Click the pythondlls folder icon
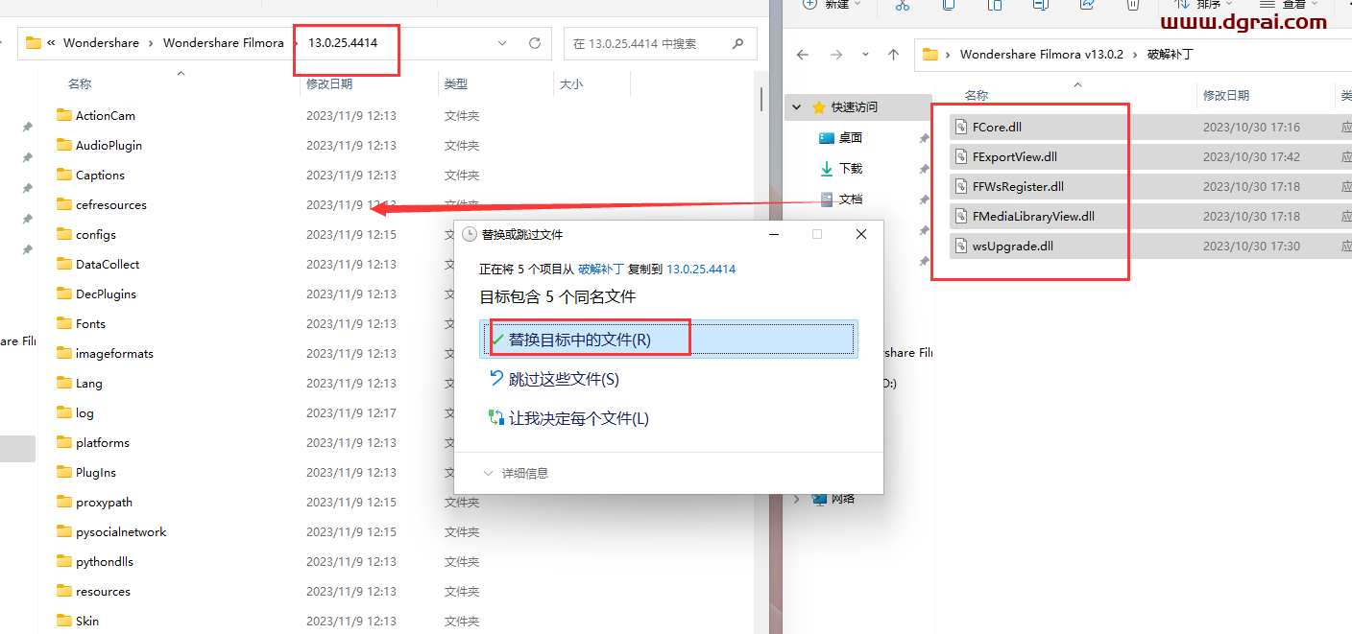This screenshot has width=1352, height=634. (64, 561)
